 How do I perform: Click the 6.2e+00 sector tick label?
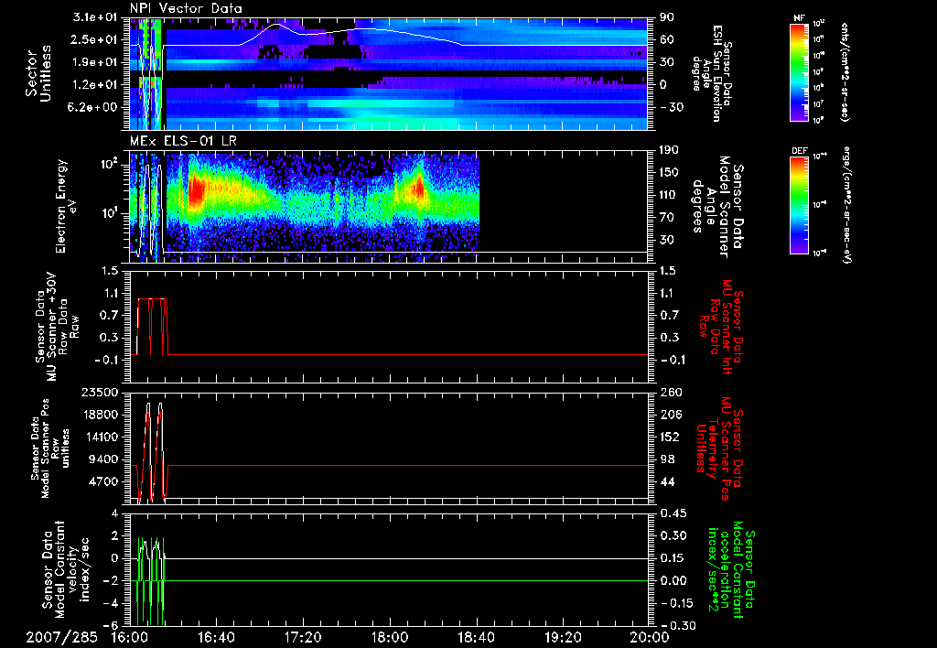click(94, 107)
